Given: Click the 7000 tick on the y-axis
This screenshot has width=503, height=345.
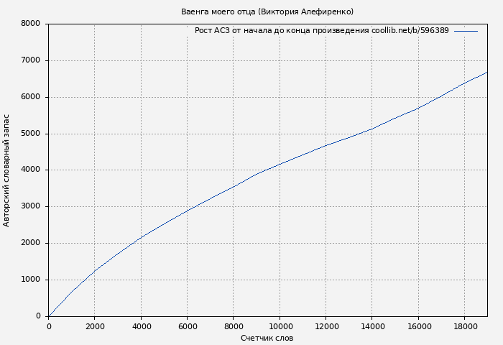Looking at the screenshot, I should click(x=31, y=60).
